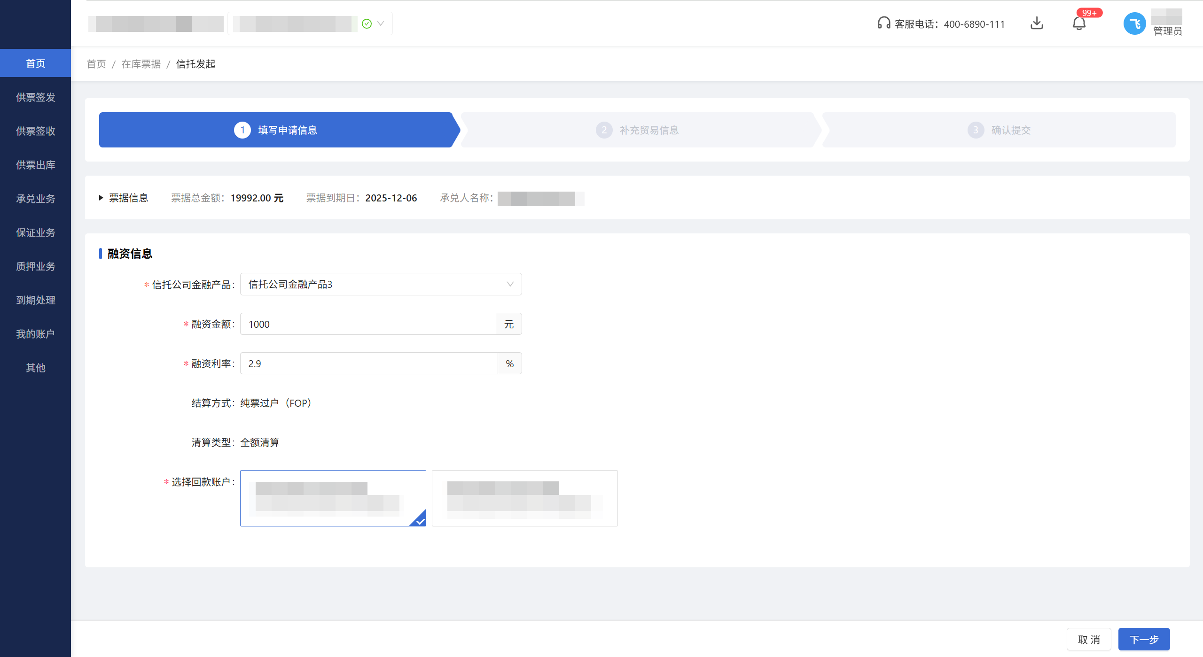Open the 信托公司金融产品 dropdown
This screenshot has height=657, width=1203.
tap(381, 284)
